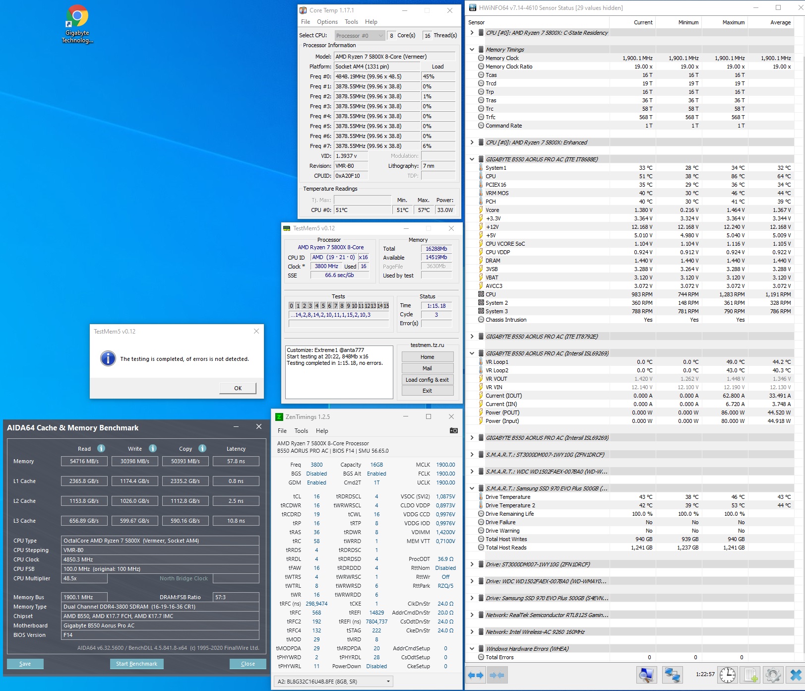
Task: Click ZenTimings tRFC value 568
Action: point(316,613)
